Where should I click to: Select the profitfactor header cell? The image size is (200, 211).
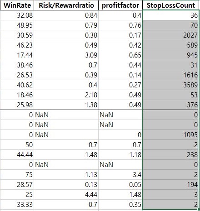120,5
